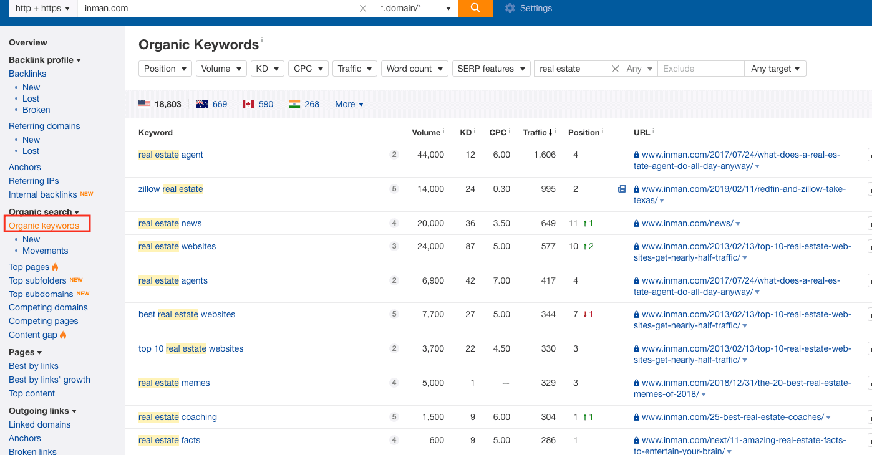Open the http + https protocol dropdown
This screenshot has width=872, height=455.
click(43, 9)
